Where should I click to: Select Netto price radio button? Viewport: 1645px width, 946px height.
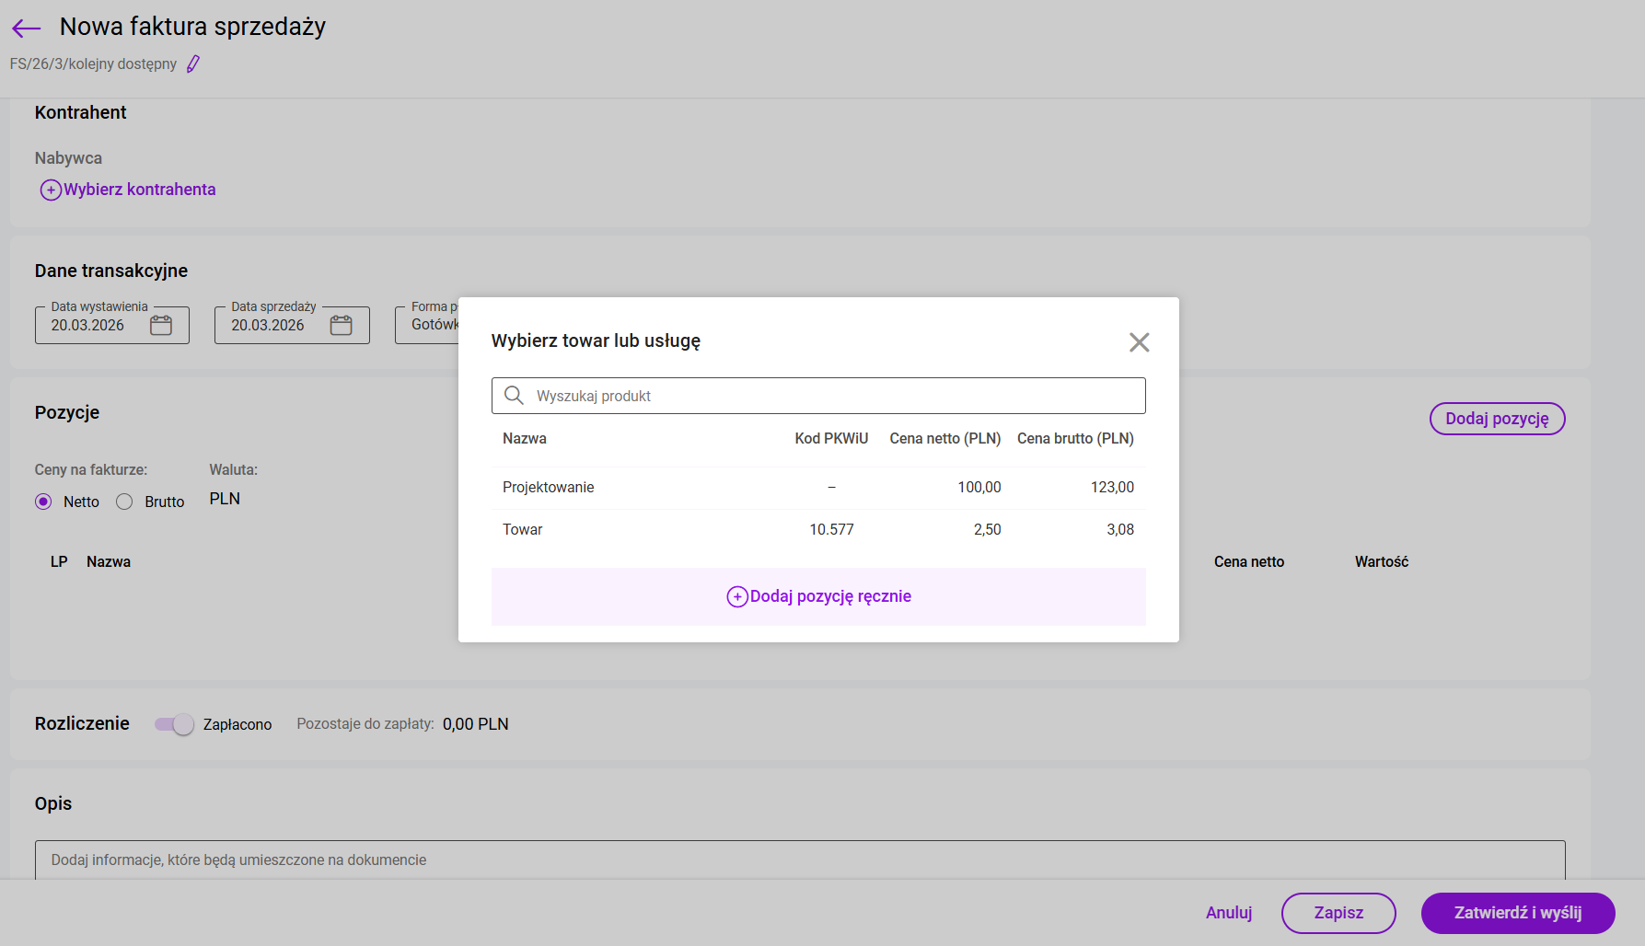43,502
